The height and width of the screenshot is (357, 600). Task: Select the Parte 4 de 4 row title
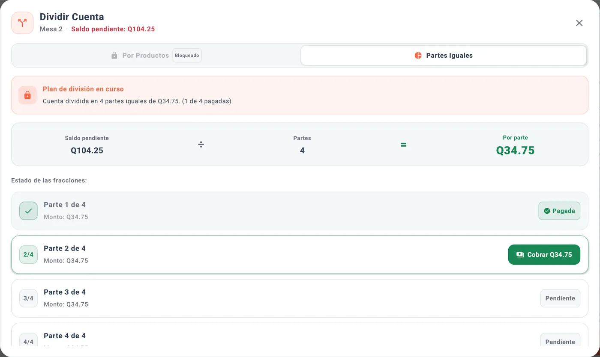65,336
